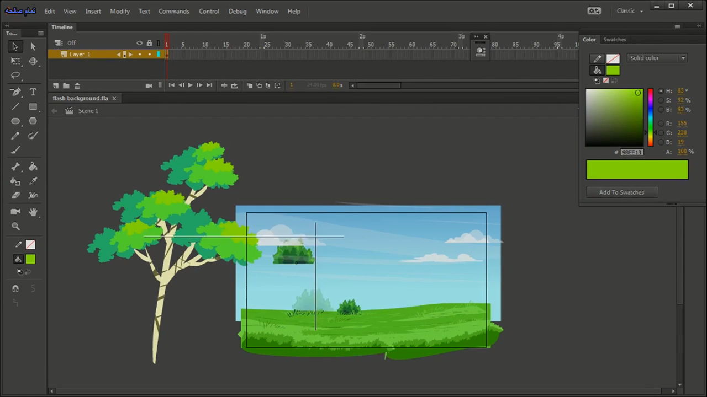The image size is (707, 397).
Task: Select the flash background.fla document tab
Action: click(x=81, y=98)
